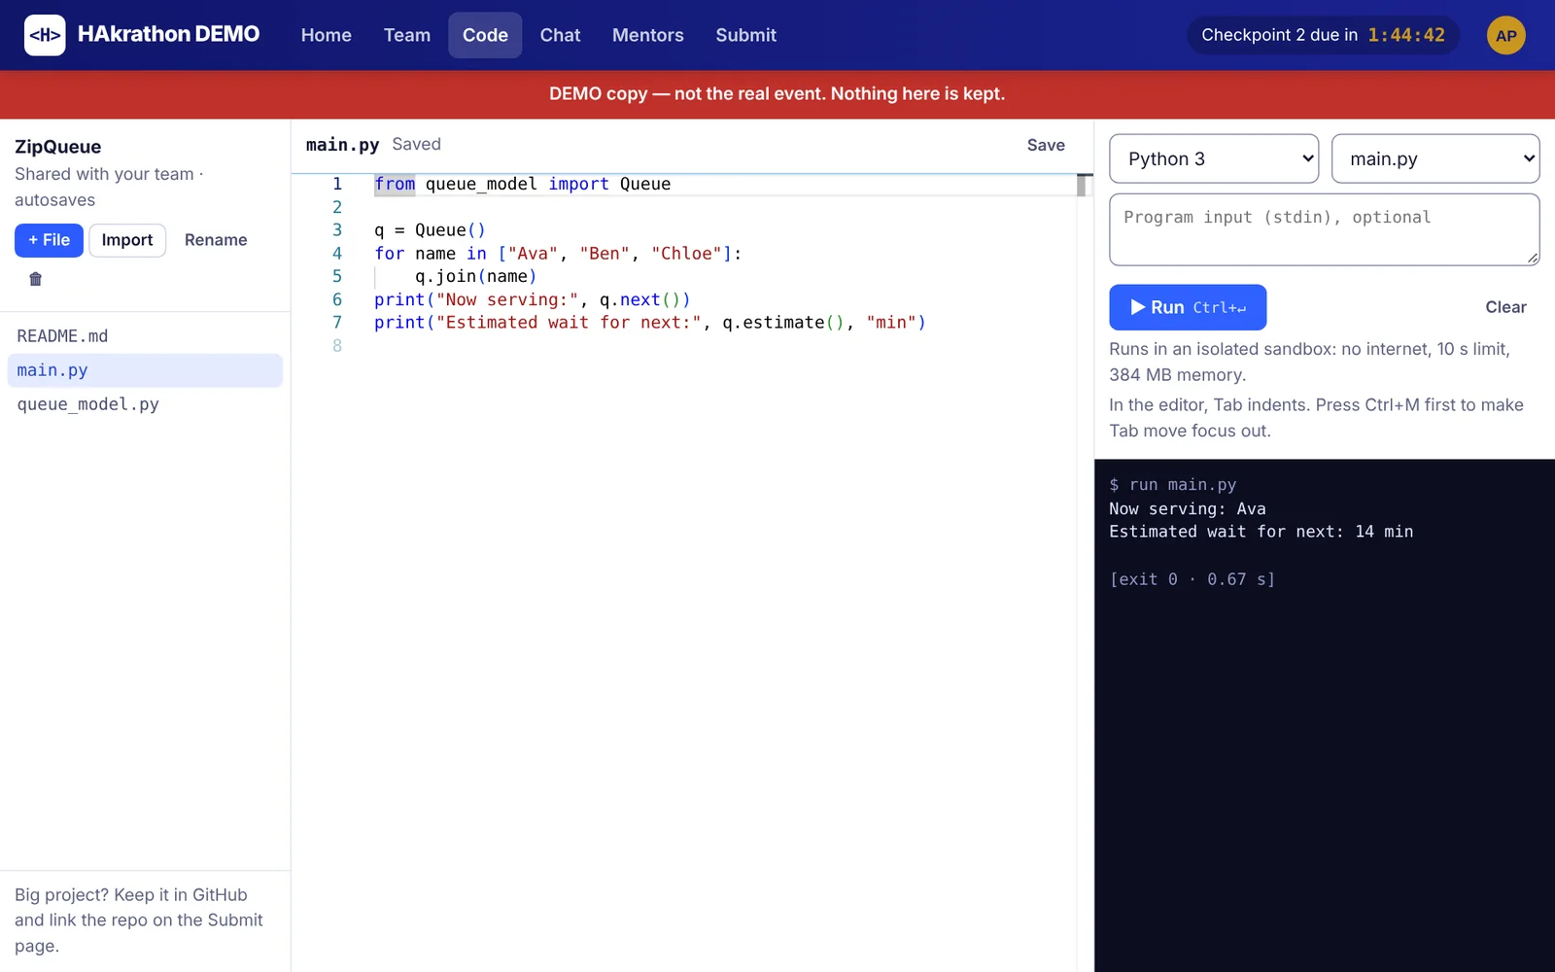Select main.py in the file list
The image size is (1555, 972).
(145, 370)
